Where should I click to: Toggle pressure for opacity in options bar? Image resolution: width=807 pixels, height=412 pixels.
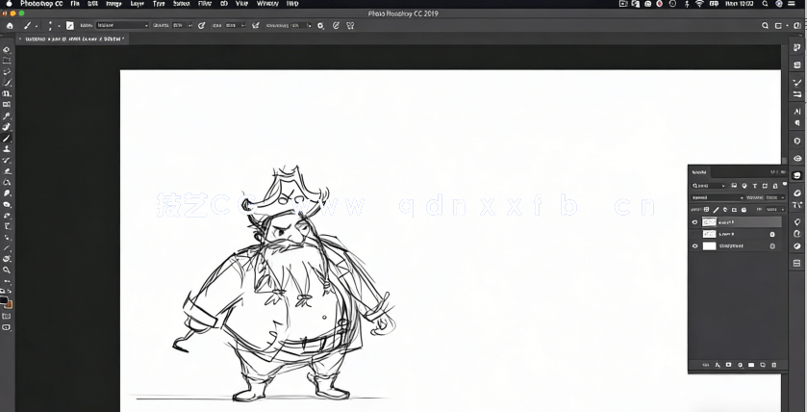202,25
